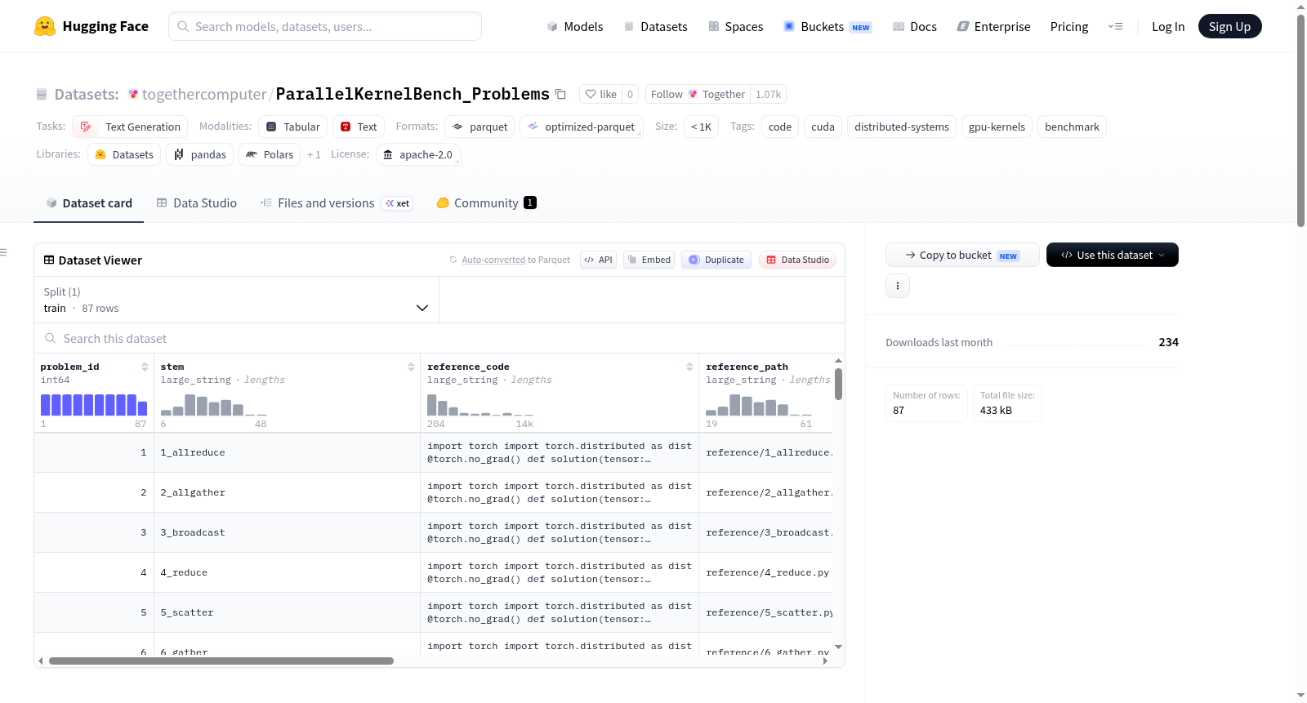Click the Embed button
The width and height of the screenshot is (1307, 703).
click(649, 260)
